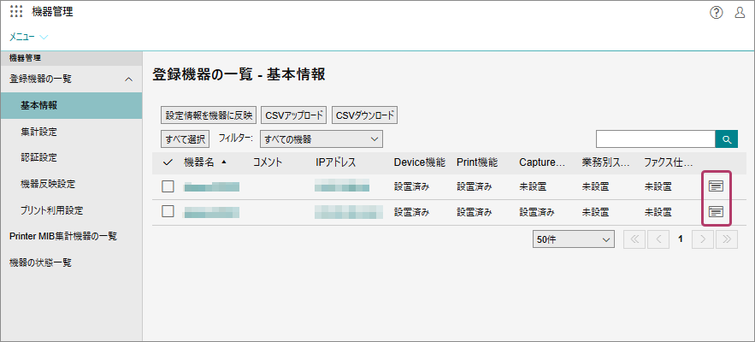
Task: Open details icon for second device row
Action: pos(716,211)
